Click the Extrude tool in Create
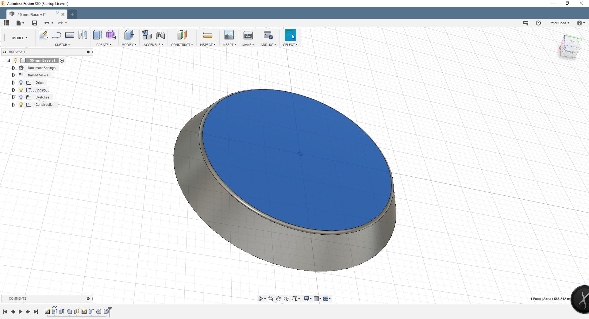This screenshot has height=319, width=589. pyautogui.click(x=98, y=35)
